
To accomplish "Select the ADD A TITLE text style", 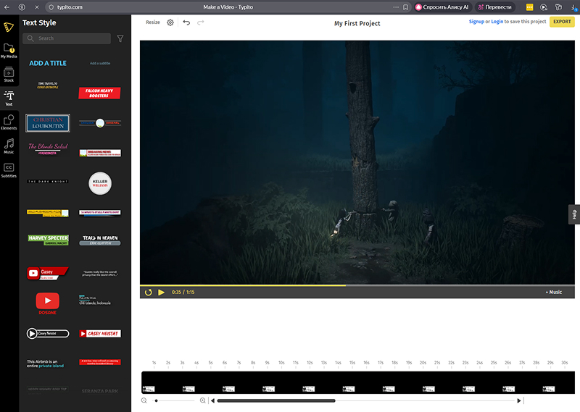I will click(x=48, y=63).
